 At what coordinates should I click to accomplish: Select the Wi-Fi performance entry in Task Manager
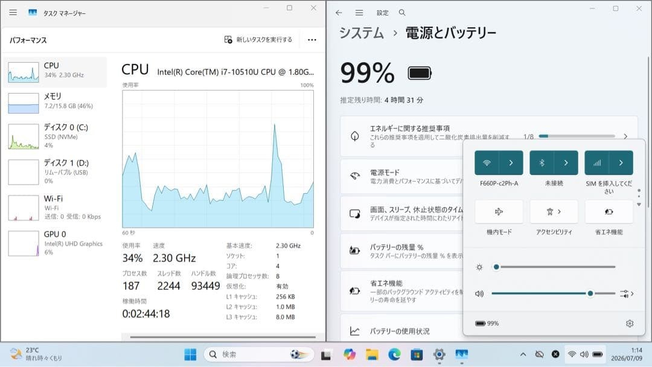point(56,208)
